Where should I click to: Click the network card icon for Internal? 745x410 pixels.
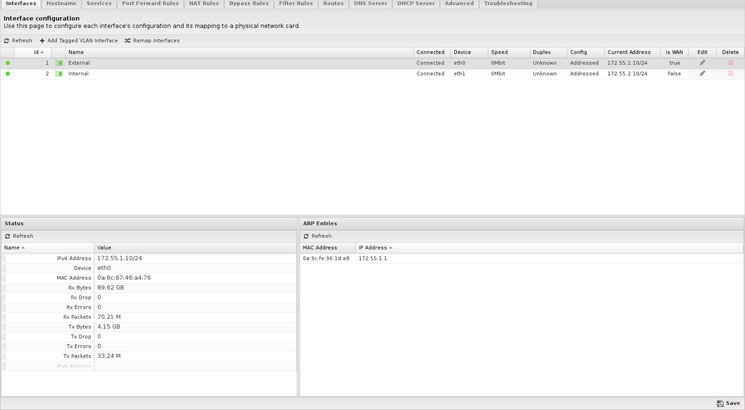pyautogui.click(x=59, y=74)
